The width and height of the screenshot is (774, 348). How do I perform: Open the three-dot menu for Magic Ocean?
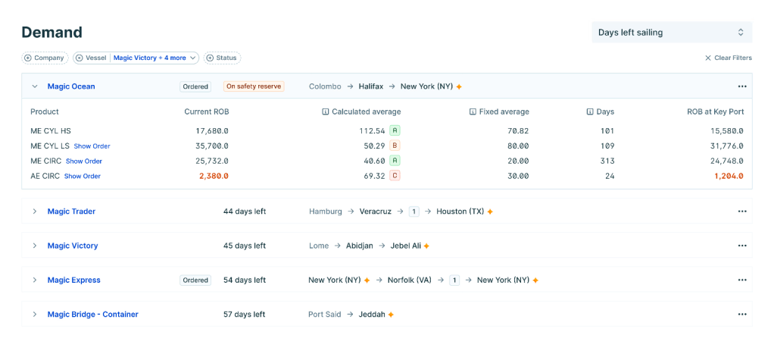(x=741, y=86)
